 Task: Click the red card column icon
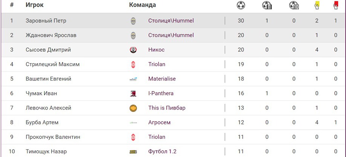point(336,5)
